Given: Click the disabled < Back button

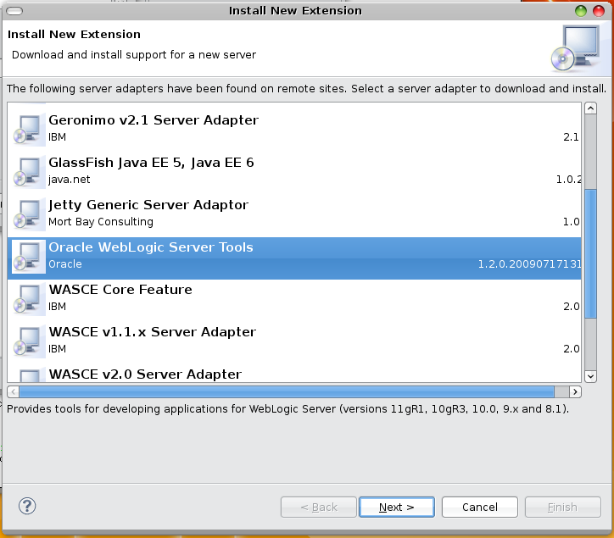Looking at the screenshot, I should tap(318, 507).
